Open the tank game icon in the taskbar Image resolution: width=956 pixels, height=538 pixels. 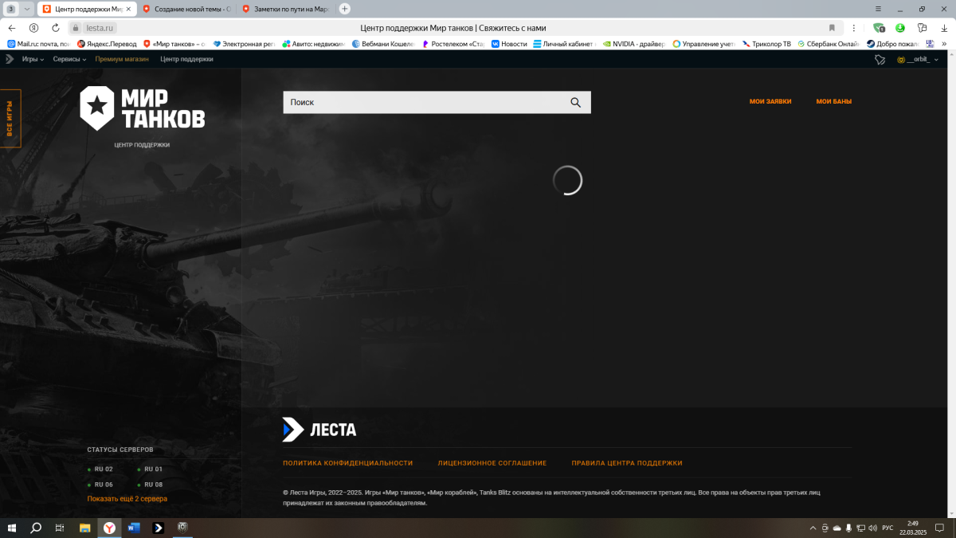(x=182, y=528)
